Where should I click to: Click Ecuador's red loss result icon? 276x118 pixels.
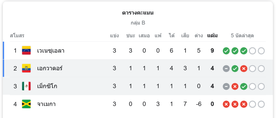pos(243,69)
